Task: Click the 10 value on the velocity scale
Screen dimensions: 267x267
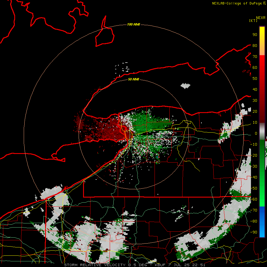Action: click(255, 123)
